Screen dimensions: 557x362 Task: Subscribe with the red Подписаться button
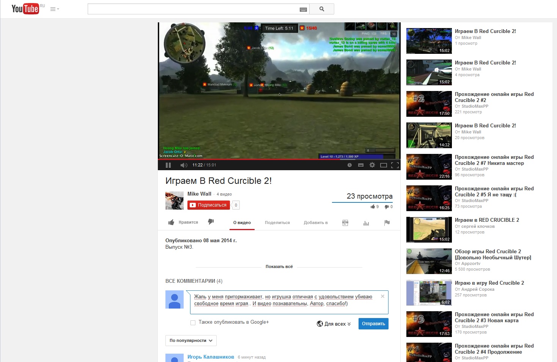209,205
